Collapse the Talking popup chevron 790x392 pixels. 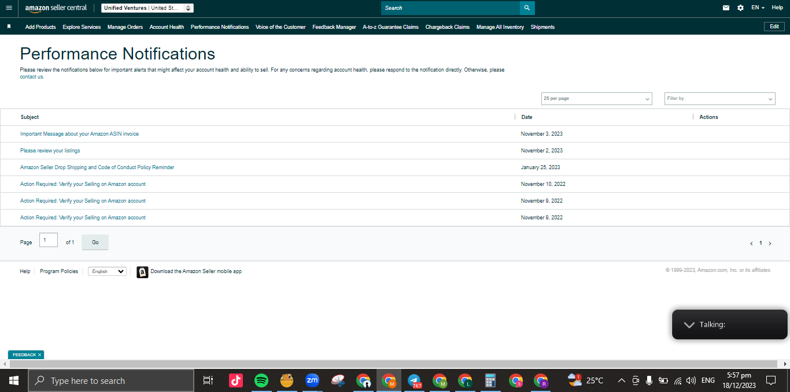[x=689, y=325]
